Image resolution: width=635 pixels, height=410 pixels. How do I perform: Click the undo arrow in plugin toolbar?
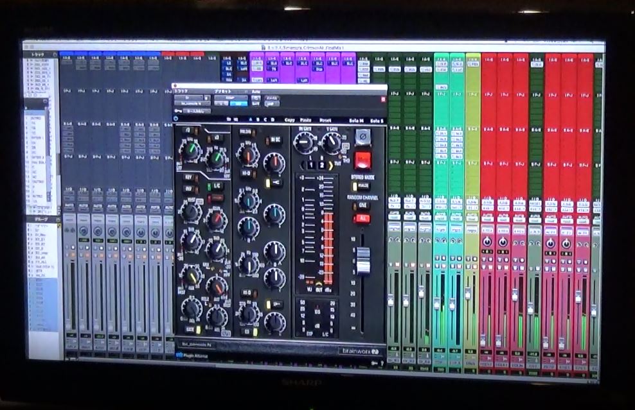coord(229,119)
